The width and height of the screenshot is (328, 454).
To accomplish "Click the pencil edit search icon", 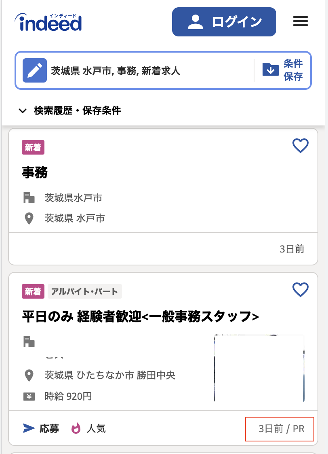I will (x=35, y=71).
